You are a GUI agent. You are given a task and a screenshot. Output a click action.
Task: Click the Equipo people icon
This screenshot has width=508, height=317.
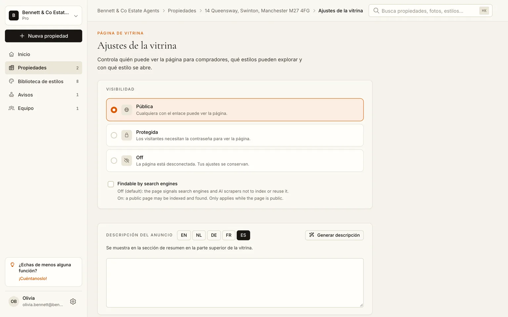(x=12, y=108)
